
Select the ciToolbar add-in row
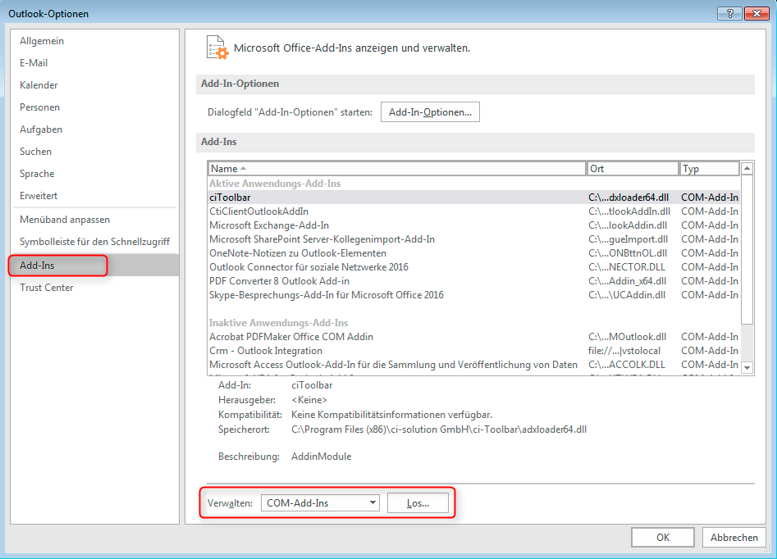point(473,197)
